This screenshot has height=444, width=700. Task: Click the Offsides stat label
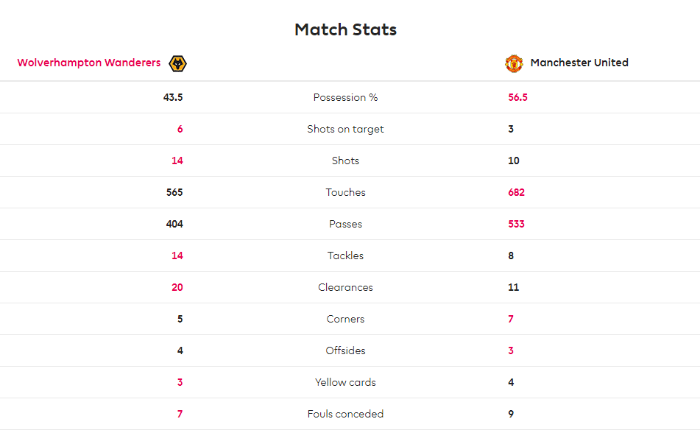pos(345,350)
